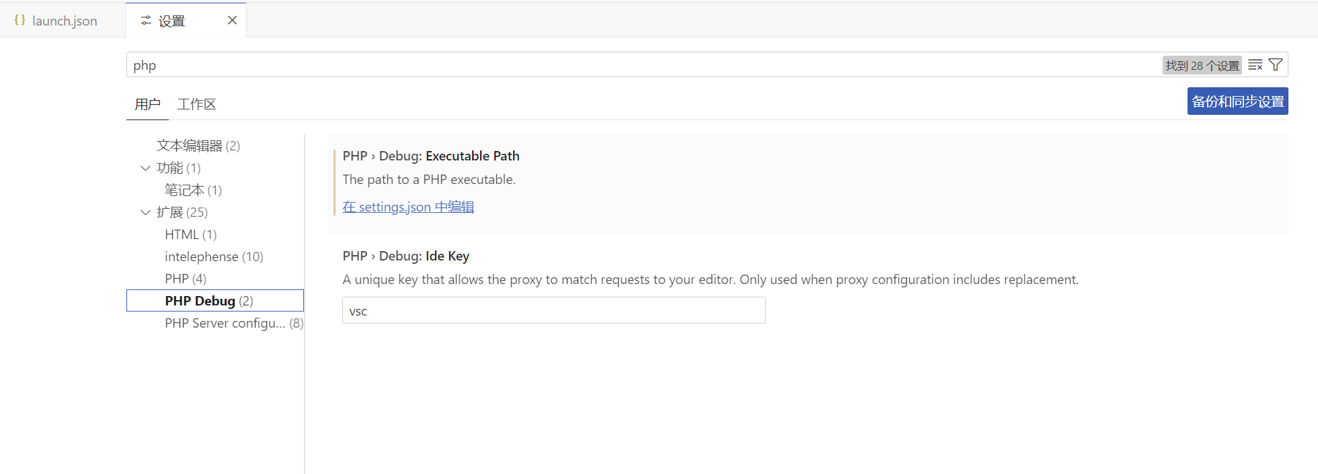Close the 设置 tab with the X icon
The width and height of the screenshot is (1318, 474).
(232, 20)
